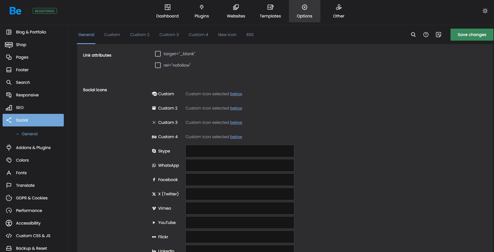
Task: Open Footer settings in sidebar
Action: click(x=33, y=70)
